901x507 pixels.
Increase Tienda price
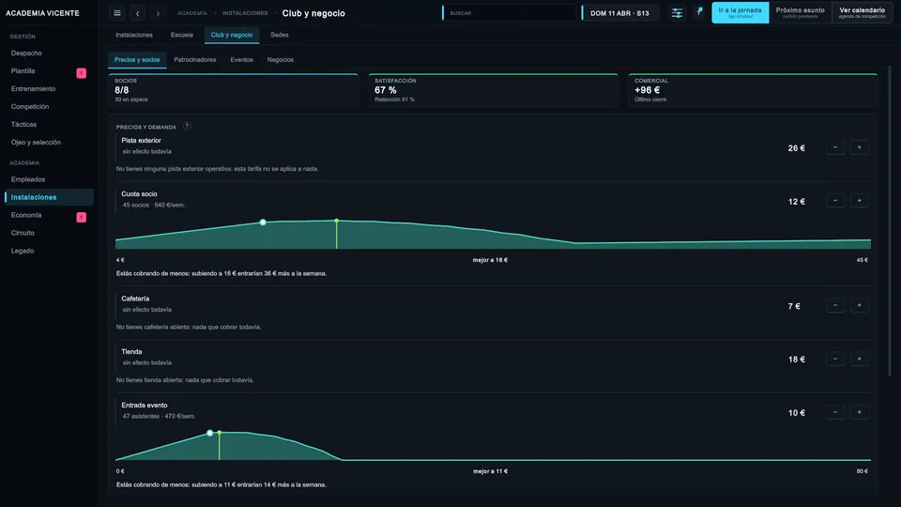(859, 360)
